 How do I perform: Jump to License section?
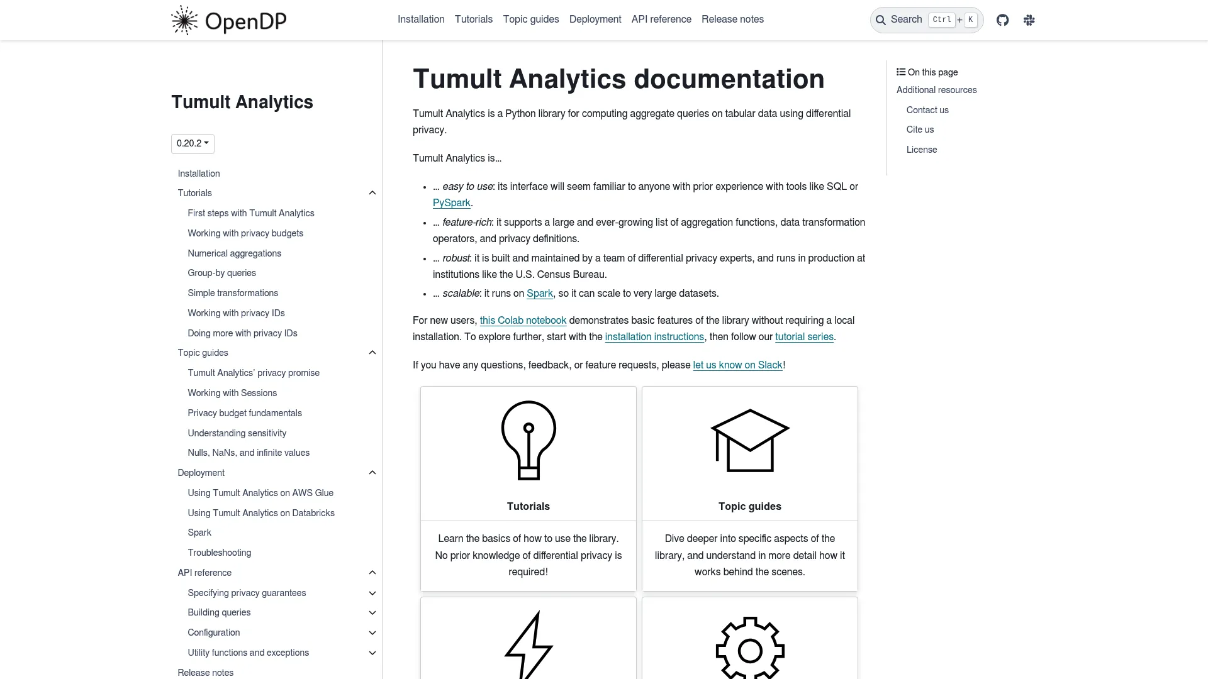922,150
